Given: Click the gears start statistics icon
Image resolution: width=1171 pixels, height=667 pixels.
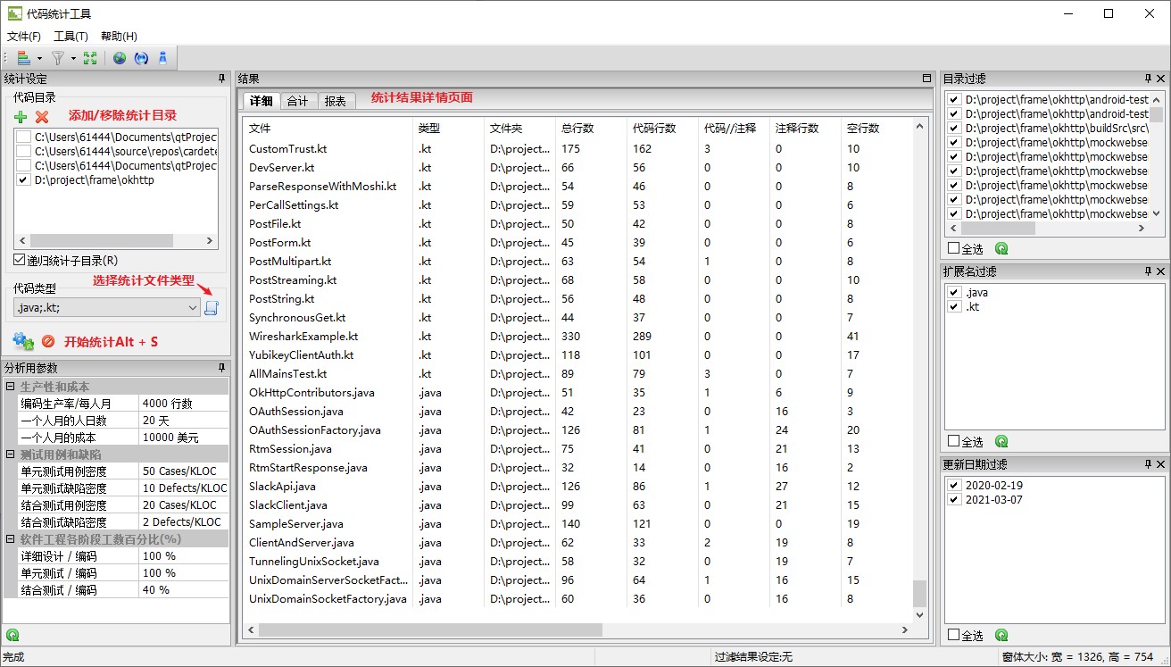Looking at the screenshot, I should tap(23, 341).
